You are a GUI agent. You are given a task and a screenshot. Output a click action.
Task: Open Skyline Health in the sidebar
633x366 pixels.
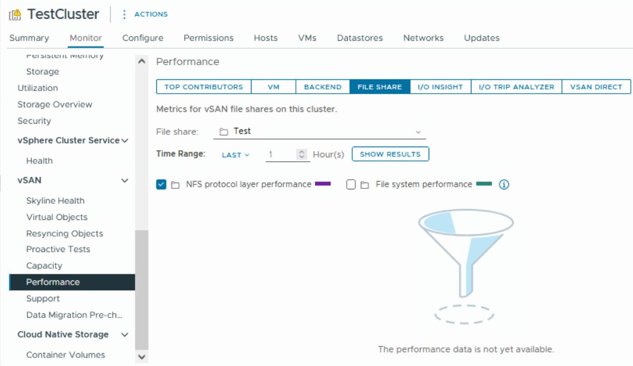(x=55, y=201)
